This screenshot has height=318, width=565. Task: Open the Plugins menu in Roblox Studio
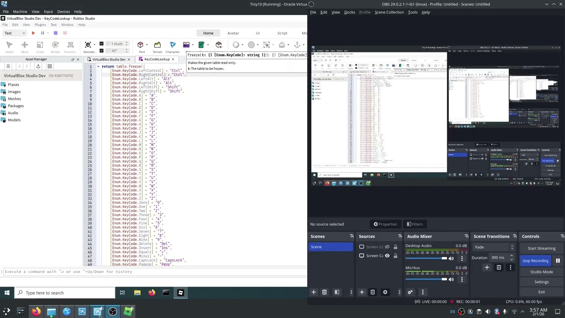[x=40, y=25]
